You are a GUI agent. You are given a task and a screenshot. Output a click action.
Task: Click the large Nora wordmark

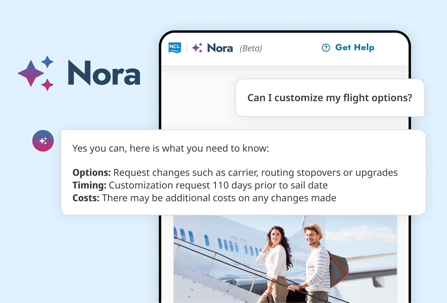104,73
